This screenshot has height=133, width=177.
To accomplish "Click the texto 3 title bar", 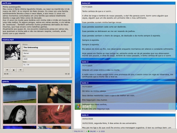I will point(128,83).
